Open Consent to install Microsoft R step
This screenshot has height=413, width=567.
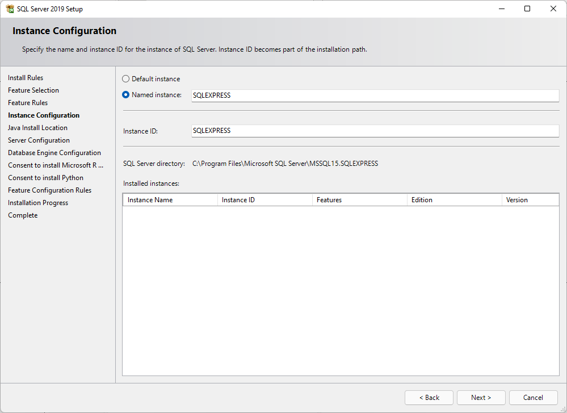pos(56,165)
